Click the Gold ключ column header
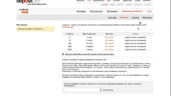The width and height of the screenshot is (171, 96). (109, 34)
